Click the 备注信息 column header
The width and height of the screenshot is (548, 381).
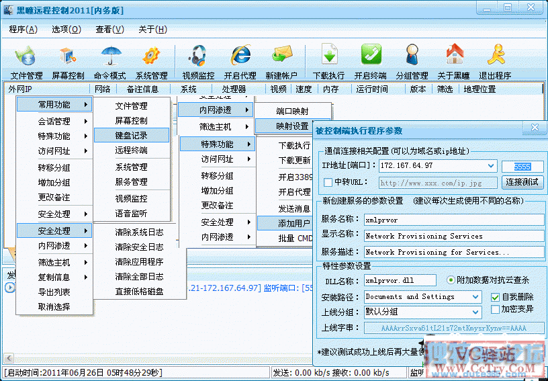143,89
